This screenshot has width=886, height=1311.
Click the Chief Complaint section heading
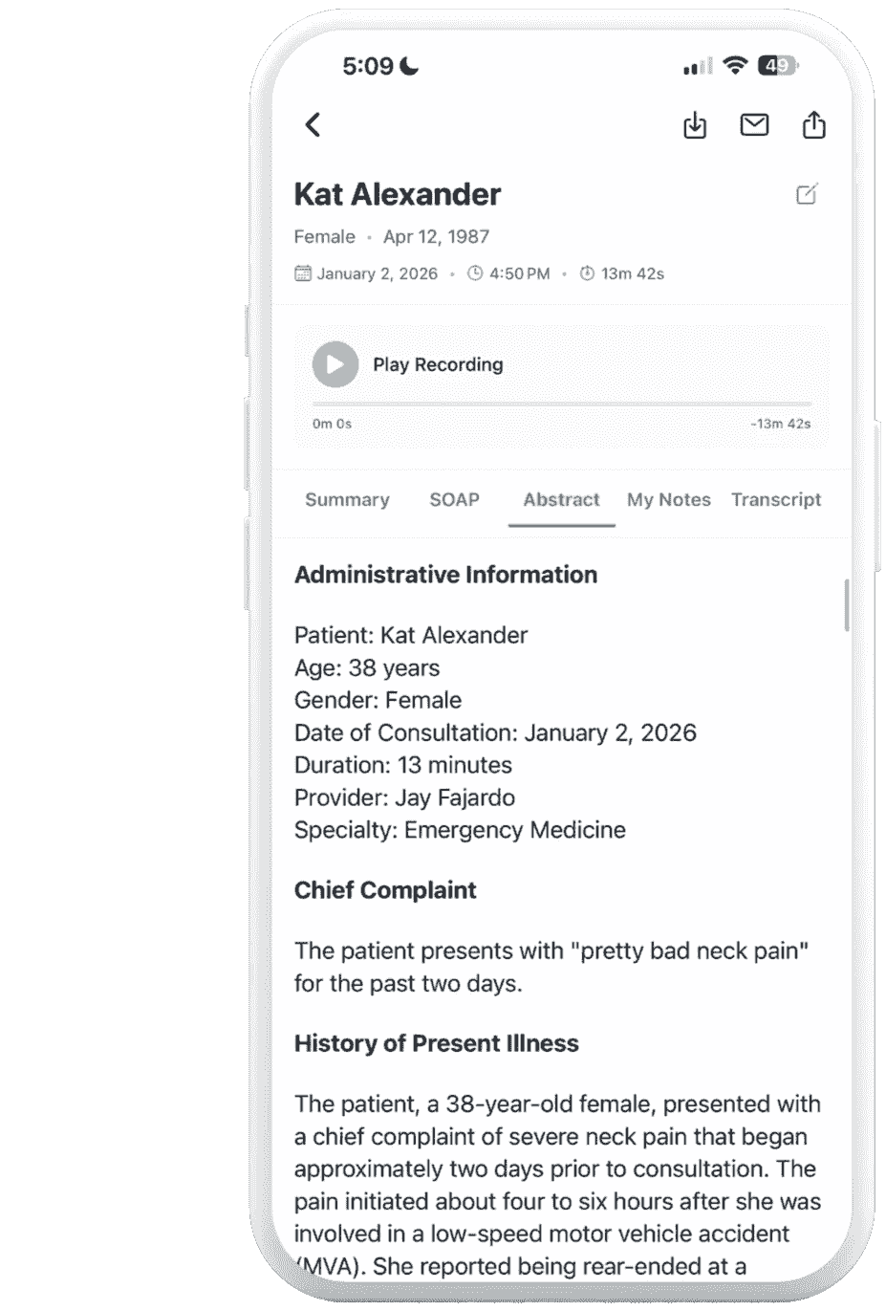pos(385,890)
